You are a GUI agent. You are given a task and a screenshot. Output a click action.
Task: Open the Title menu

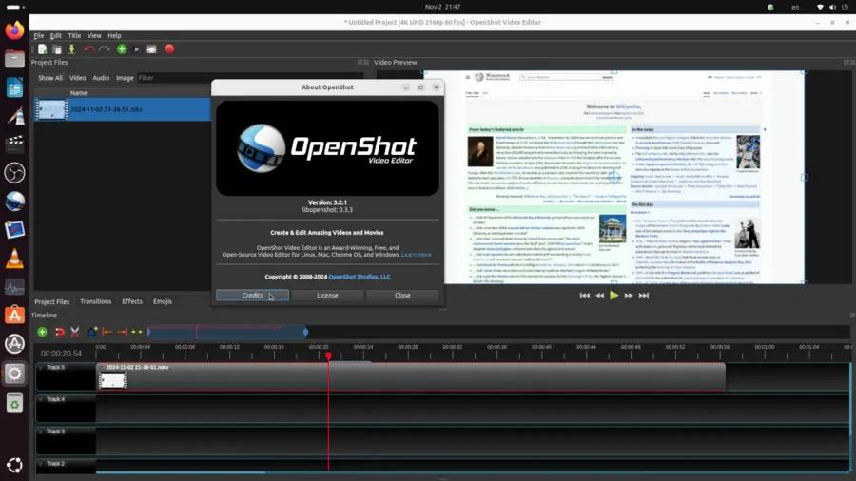(x=74, y=35)
